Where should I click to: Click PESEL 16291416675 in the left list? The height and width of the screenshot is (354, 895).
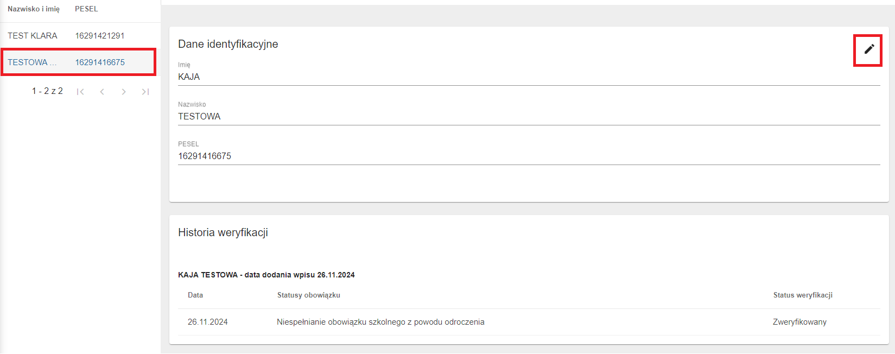coord(100,62)
